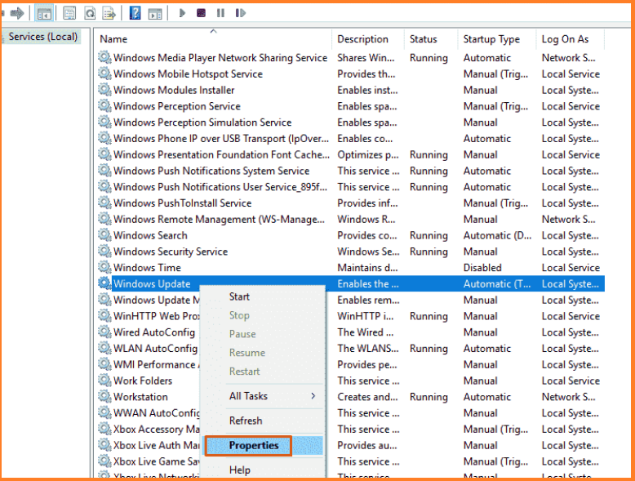Toggle the Show/Hide Console Tree icon
Image resolution: width=635 pixels, height=481 pixels.
pos(44,13)
